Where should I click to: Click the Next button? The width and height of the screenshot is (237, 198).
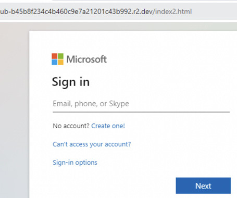(x=203, y=185)
